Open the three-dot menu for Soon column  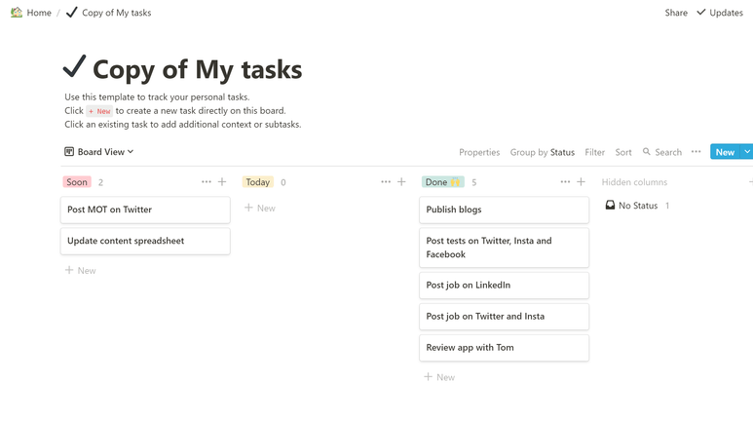click(206, 181)
